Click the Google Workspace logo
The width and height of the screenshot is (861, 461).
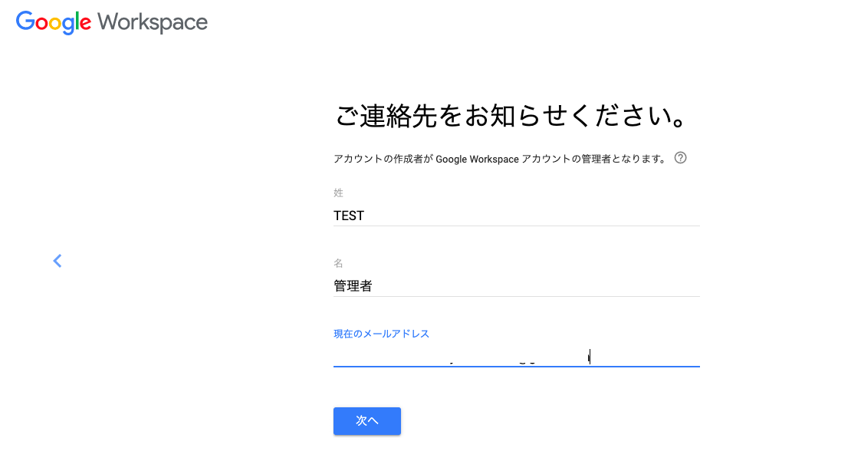[x=112, y=22]
